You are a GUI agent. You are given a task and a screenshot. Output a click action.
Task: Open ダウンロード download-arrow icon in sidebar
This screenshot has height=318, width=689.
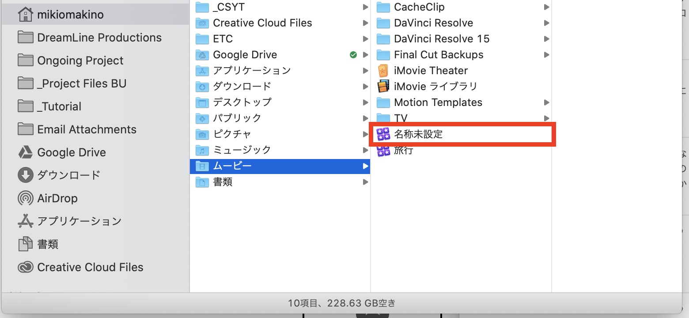[x=26, y=175]
